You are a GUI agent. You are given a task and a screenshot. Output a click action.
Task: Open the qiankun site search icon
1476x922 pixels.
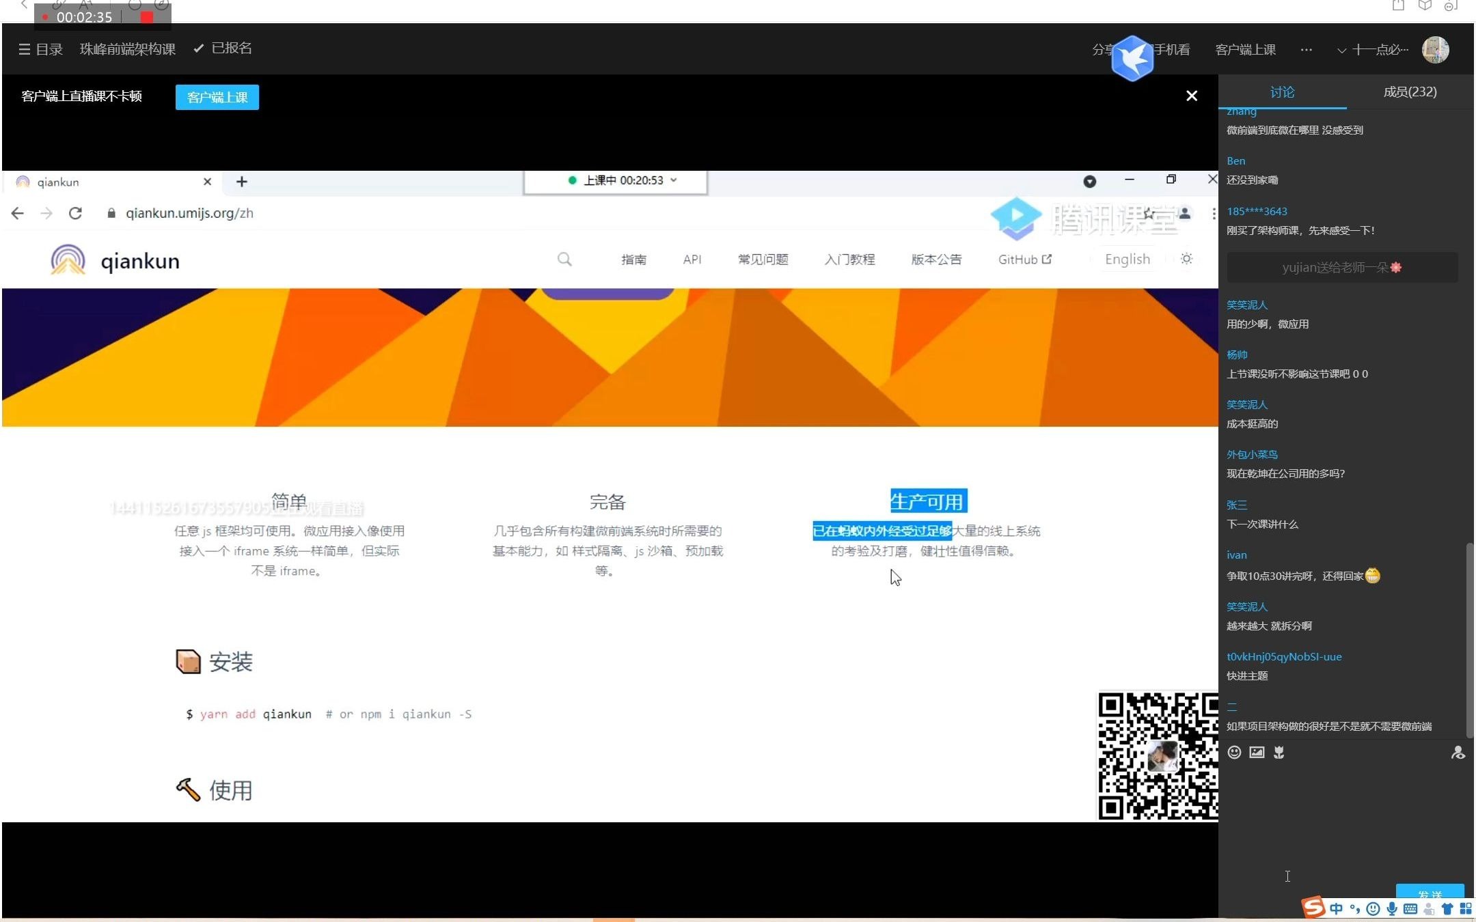(564, 260)
